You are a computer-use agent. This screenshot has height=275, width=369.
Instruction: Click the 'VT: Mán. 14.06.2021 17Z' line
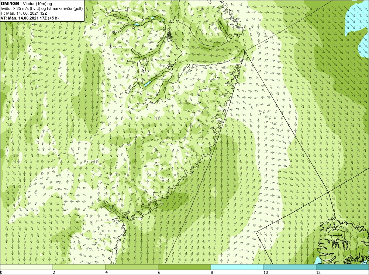pos(24,18)
